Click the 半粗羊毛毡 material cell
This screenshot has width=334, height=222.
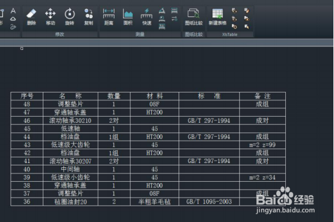[x=154, y=202]
